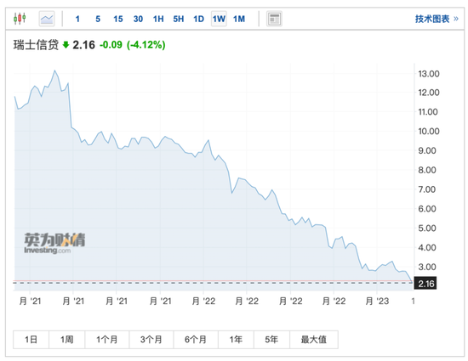Screen dimensions: 468x361
Task: Select the 5 minute interval
Action: coord(98,19)
